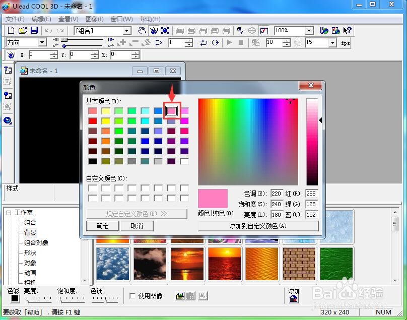Image resolution: width=407 pixels, height=320 pixels.
Task: Open the 窗口(W) menu
Action: click(x=121, y=19)
